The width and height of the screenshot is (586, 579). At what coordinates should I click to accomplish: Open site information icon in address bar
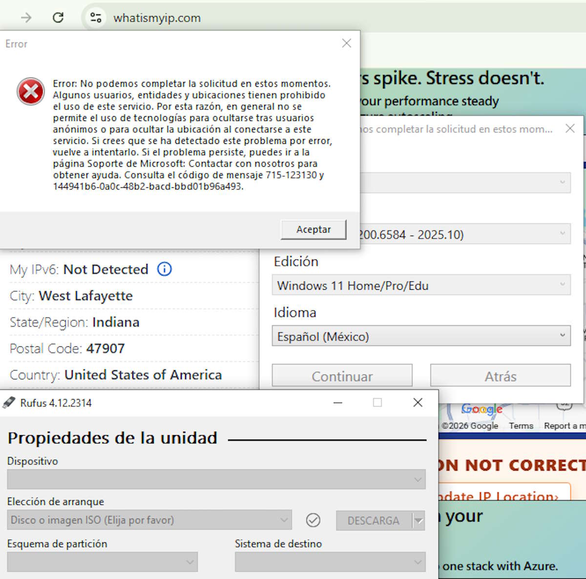96,18
